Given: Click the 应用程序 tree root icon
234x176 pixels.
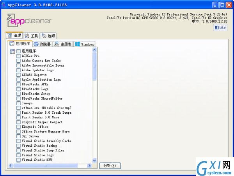Looking at the screenshot, I should click(12, 51).
